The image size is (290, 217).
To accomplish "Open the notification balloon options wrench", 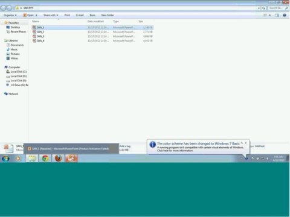I will click(242, 143).
